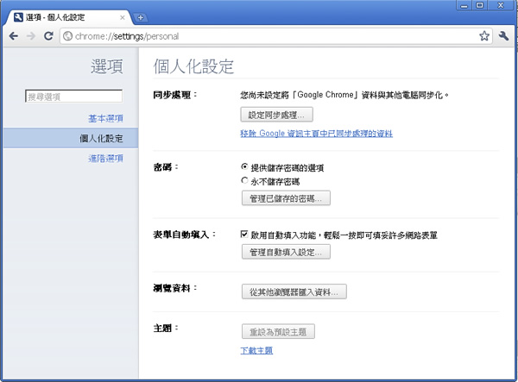Open the wrench settings menu
518x382 pixels.
504,36
